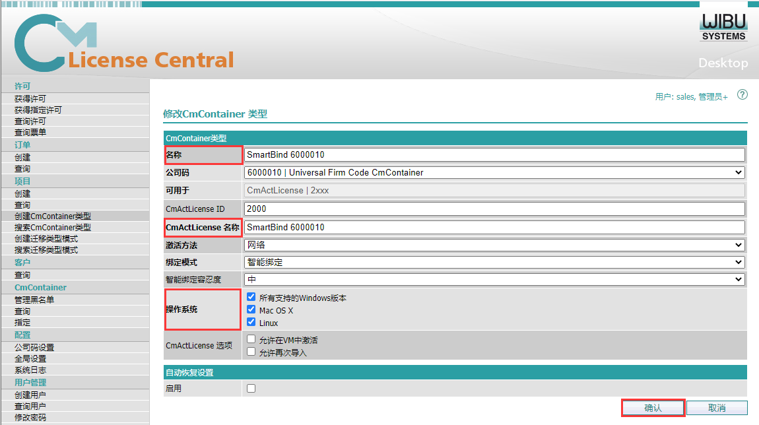Click the CmActLicense 名称 input field
This screenshot has height=425, width=759.
tap(494, 227)
